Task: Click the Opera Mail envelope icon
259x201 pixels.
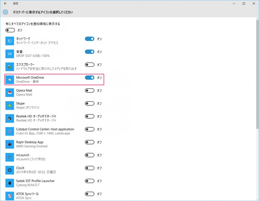Action: [x=10, y=93]
